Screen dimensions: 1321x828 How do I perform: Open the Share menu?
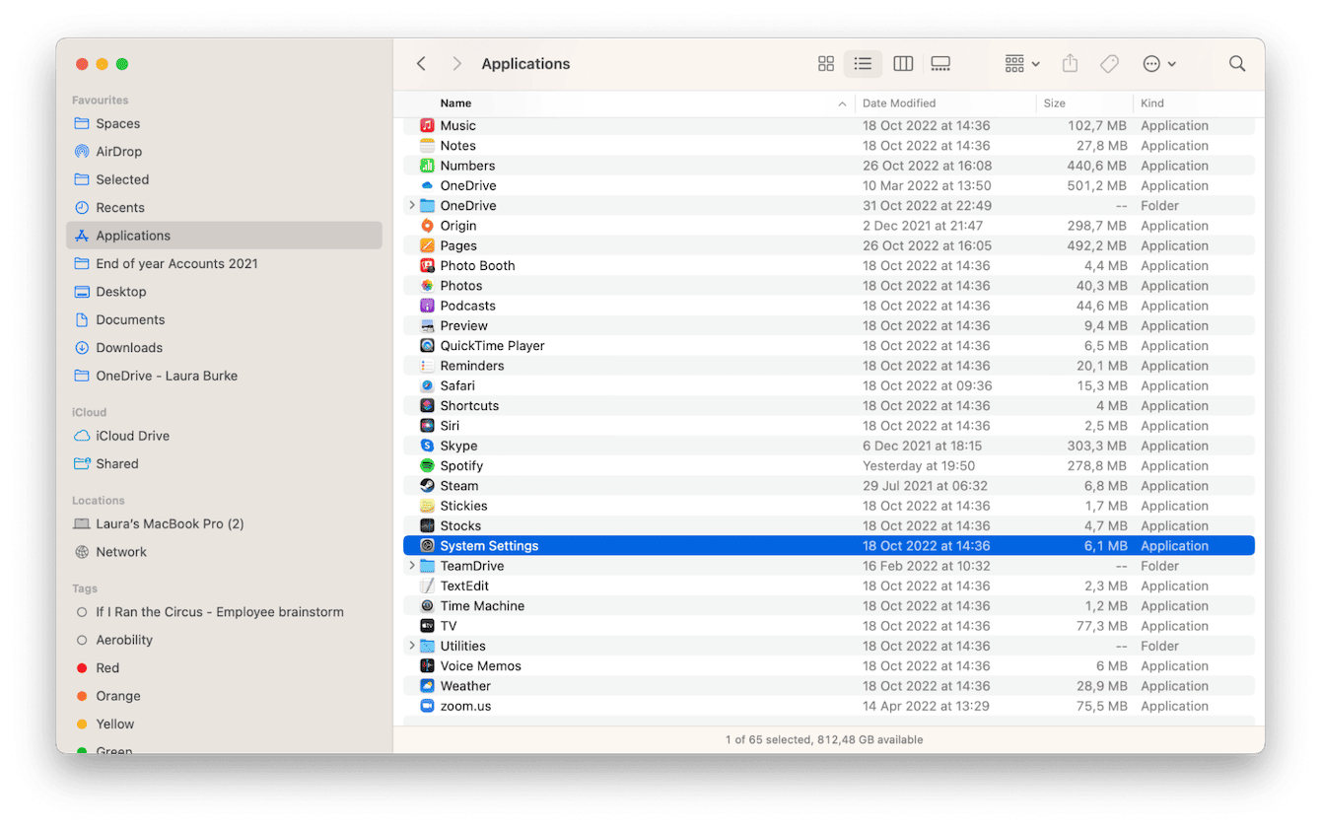pyautogui.click(x=1070, y=63)
